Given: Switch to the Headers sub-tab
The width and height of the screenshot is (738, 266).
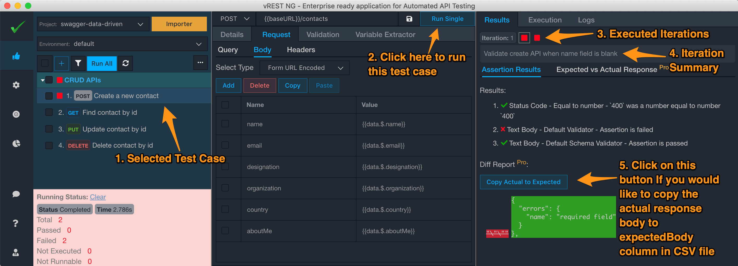Looking at the screenshot, I should 301,50.
